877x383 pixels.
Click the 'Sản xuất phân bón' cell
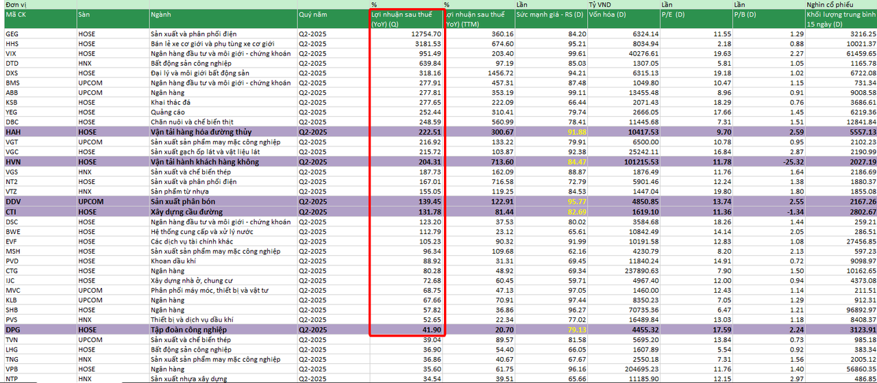coord(182,201)
